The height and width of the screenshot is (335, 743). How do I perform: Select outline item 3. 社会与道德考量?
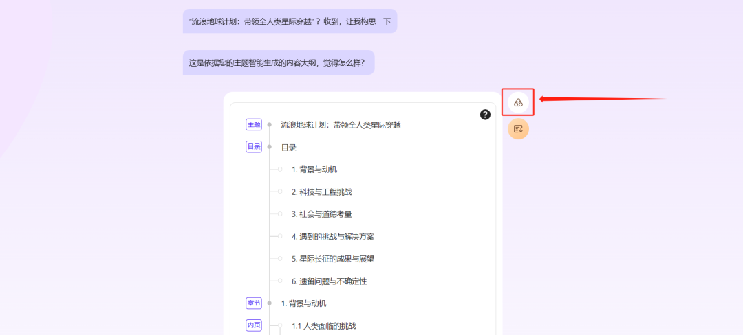(x=321, y=214)
